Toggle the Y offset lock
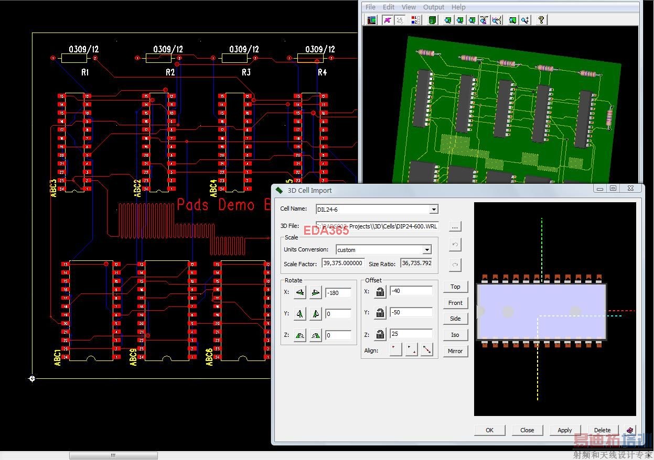This screenshot has width=654, height=460. click(380, 313)
